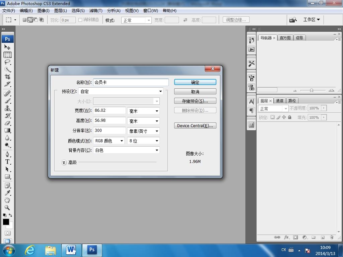The width and height of the screenshot is (343, 257).
Task: Select the Rectangle shape tool
Action: pyautogui.click(x=7, y=177)
